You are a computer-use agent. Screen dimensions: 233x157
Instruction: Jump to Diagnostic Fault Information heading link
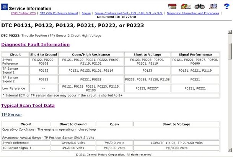(x=35, y=44)
